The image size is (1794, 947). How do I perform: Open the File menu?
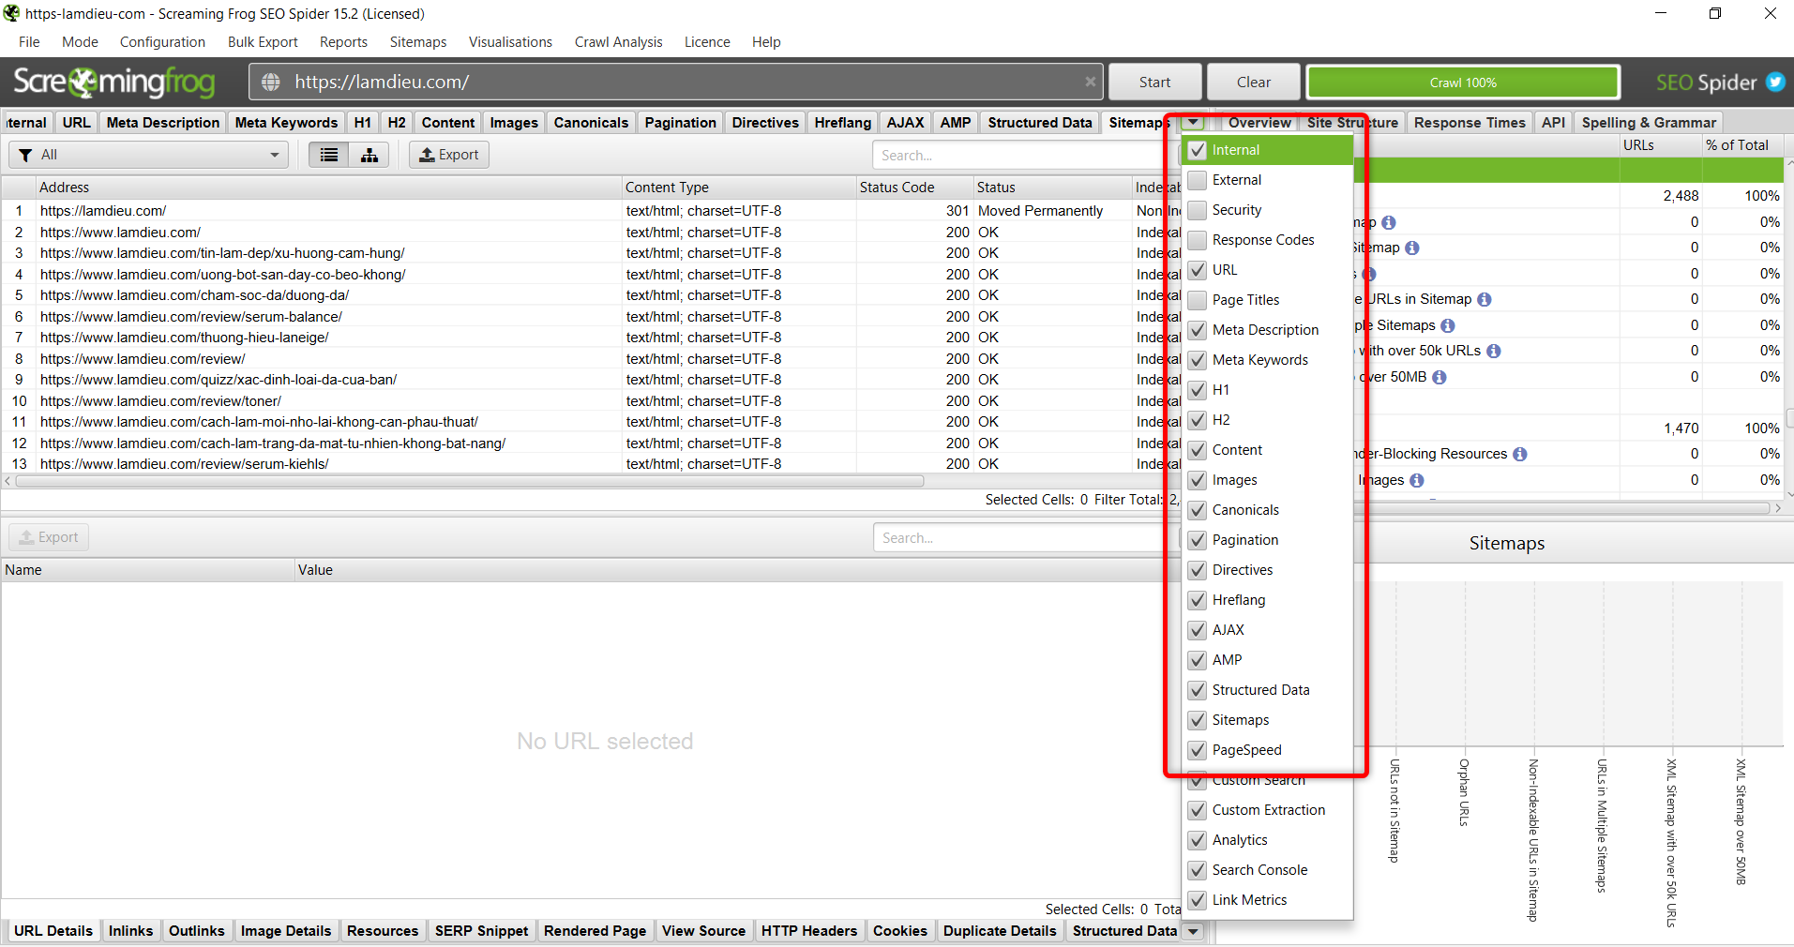coord(29,42)
